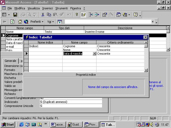Click the Indice1 index name cell

[45, 46]
